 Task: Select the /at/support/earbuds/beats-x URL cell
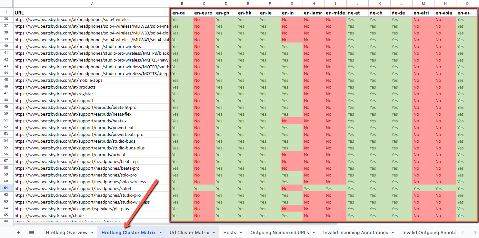pos(92,121)
